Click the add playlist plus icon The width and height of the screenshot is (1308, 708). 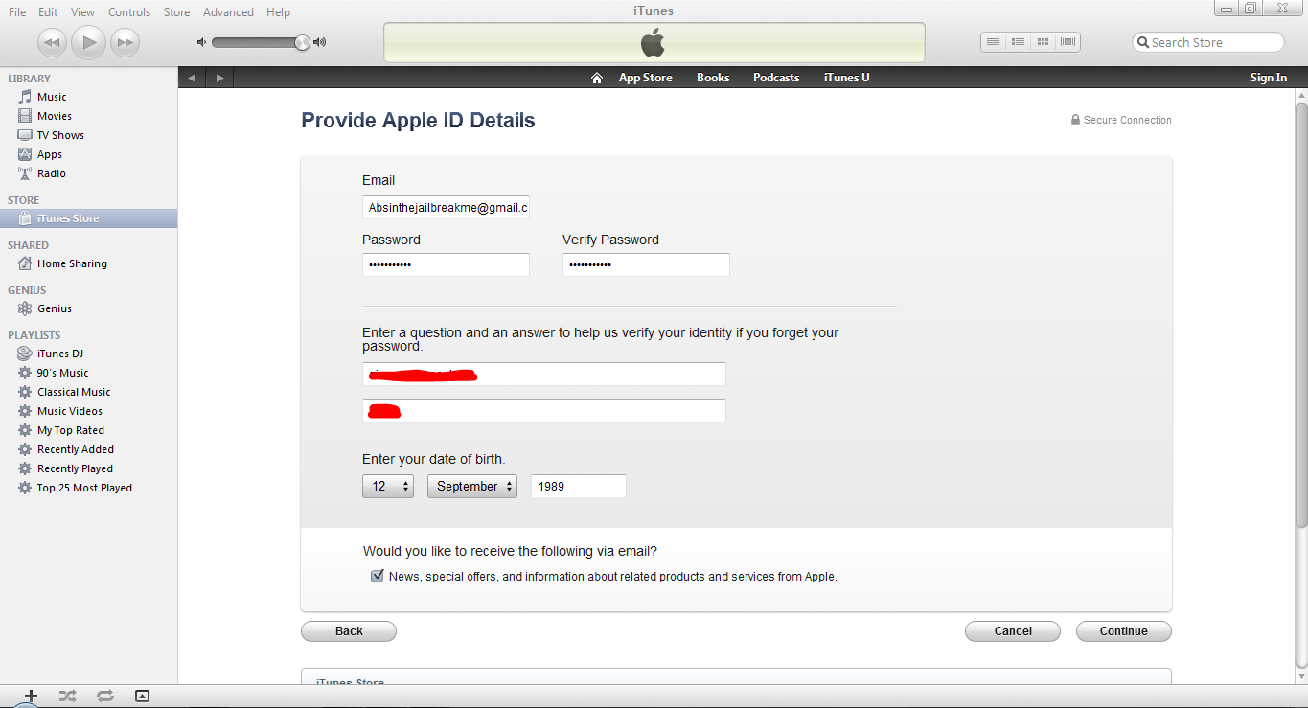(x=31, y=697)
